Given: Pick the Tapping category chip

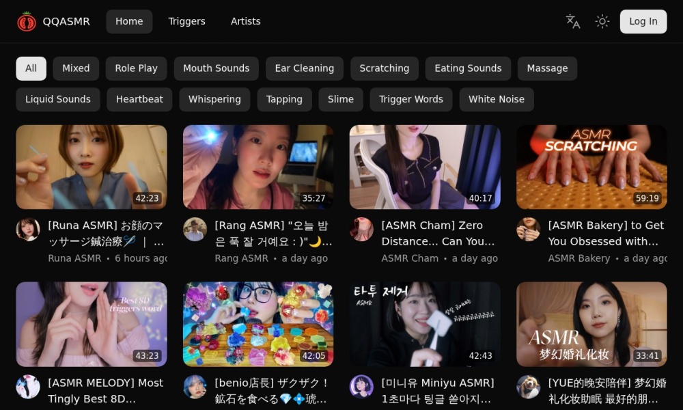Looking at the screenshot, I should coord(284,99).
